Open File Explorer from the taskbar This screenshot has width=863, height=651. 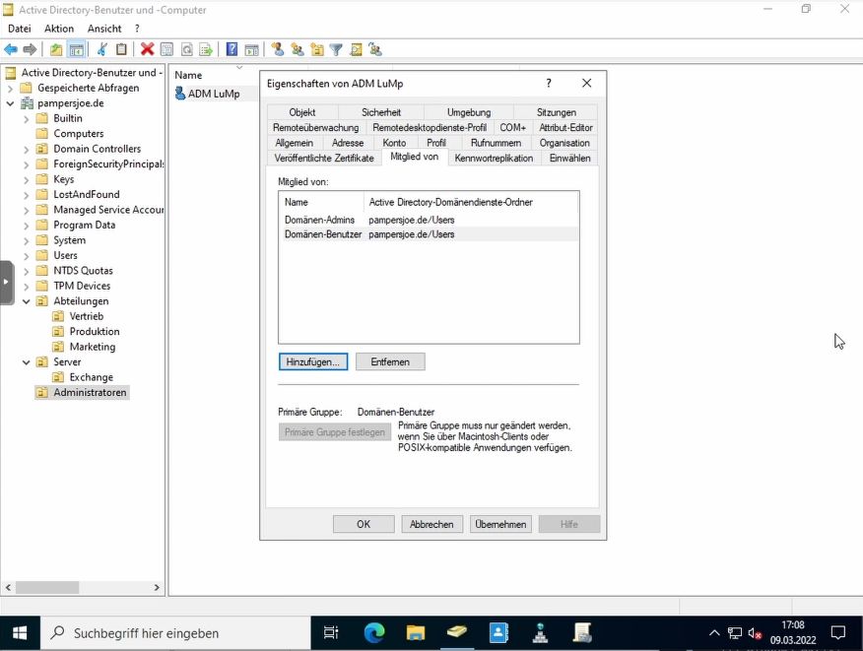416,633
